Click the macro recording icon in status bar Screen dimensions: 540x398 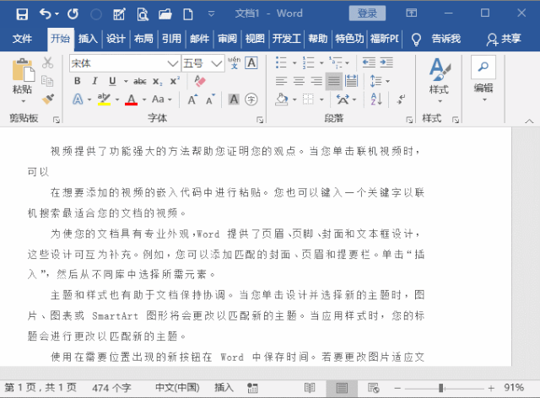point(252,388)
